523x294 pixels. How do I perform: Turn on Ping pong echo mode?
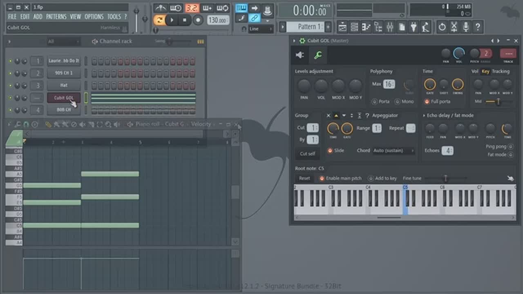[x=510, y=147]
